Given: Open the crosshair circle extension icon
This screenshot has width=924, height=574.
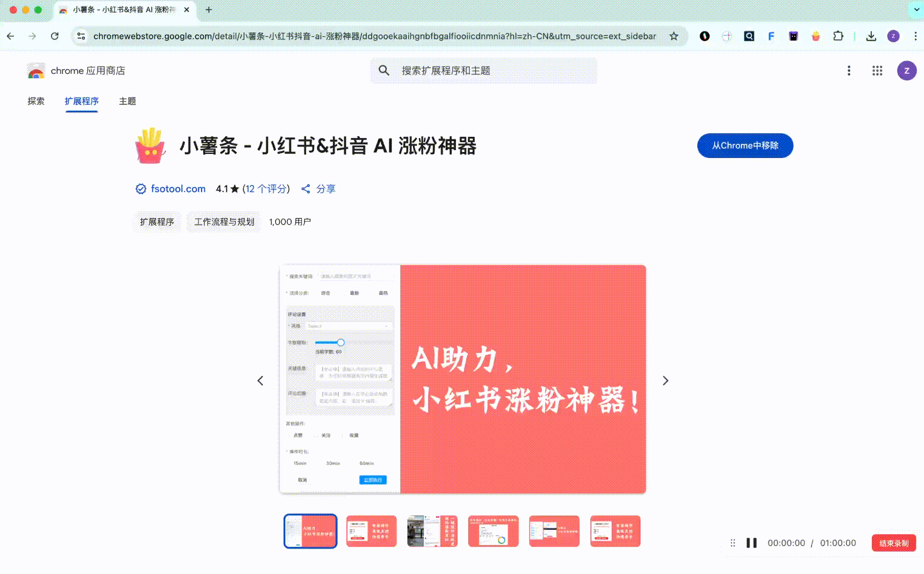Looking at the screenshot, I should 727,36.
